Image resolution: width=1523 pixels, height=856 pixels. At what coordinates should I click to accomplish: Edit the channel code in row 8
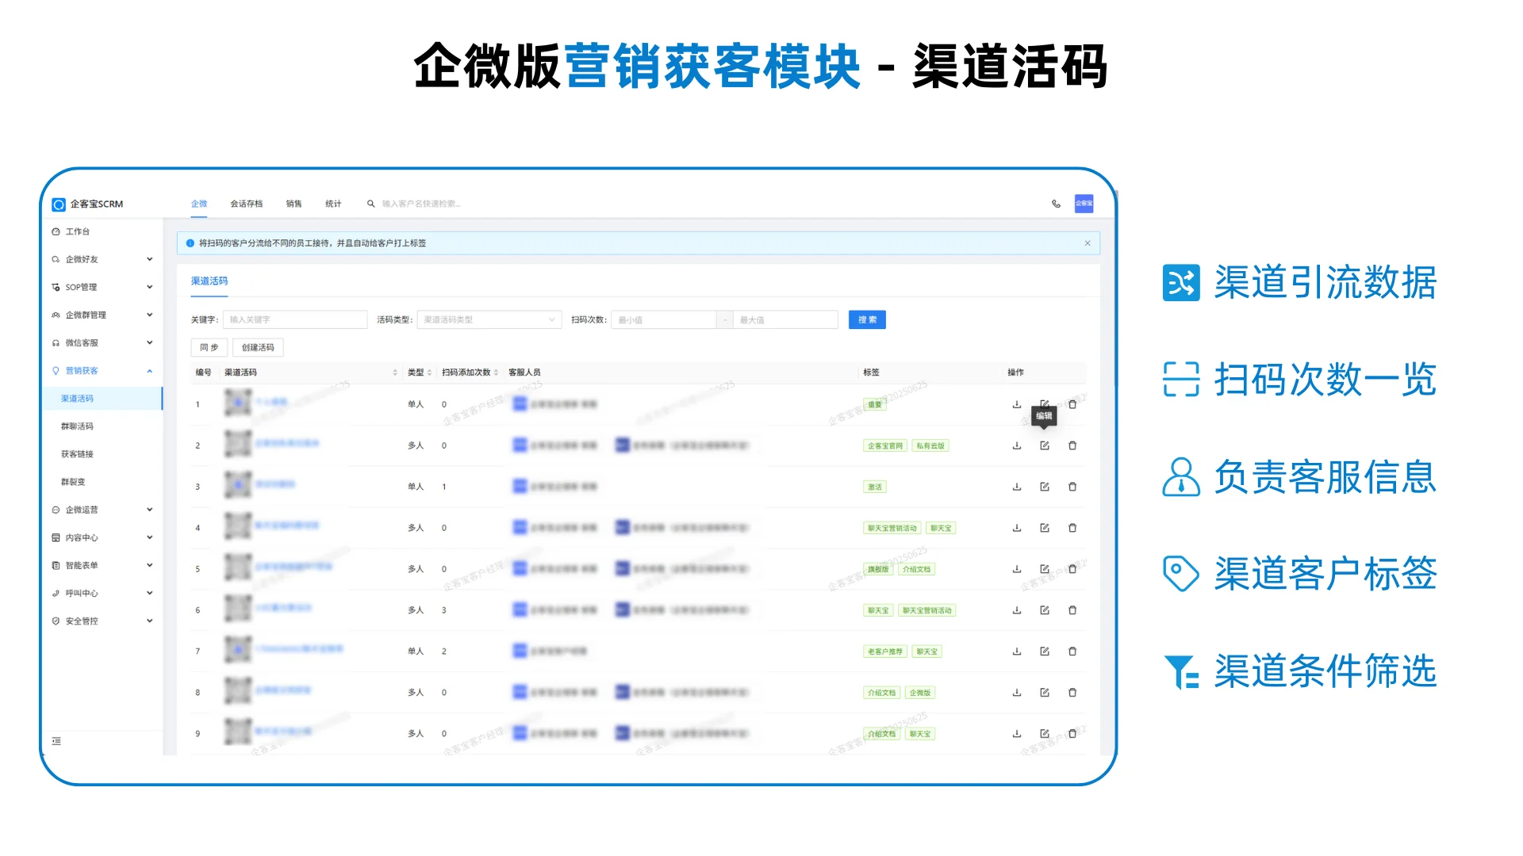(1045, 693)
